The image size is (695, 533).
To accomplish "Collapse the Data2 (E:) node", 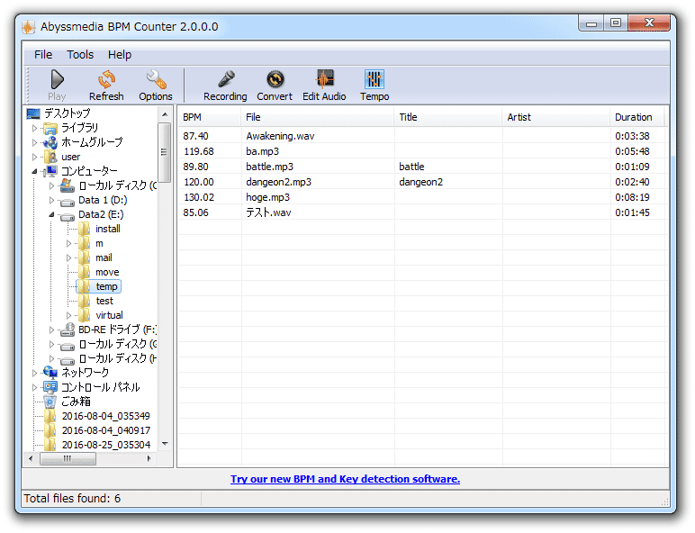I will coord(51,215).
